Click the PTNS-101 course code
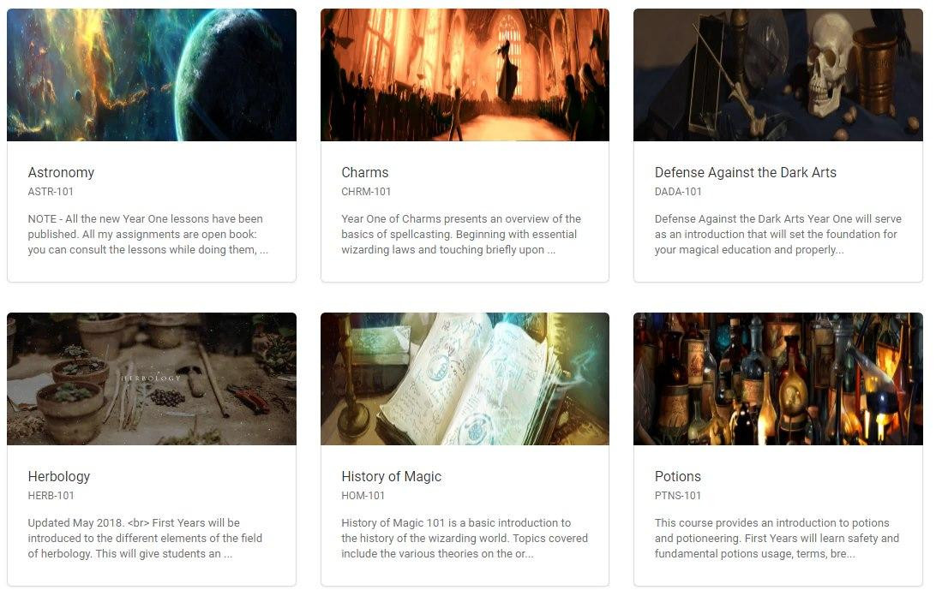The height and width of the screenshot is (596, 936). pyautogui.click(x=677, y=495)
